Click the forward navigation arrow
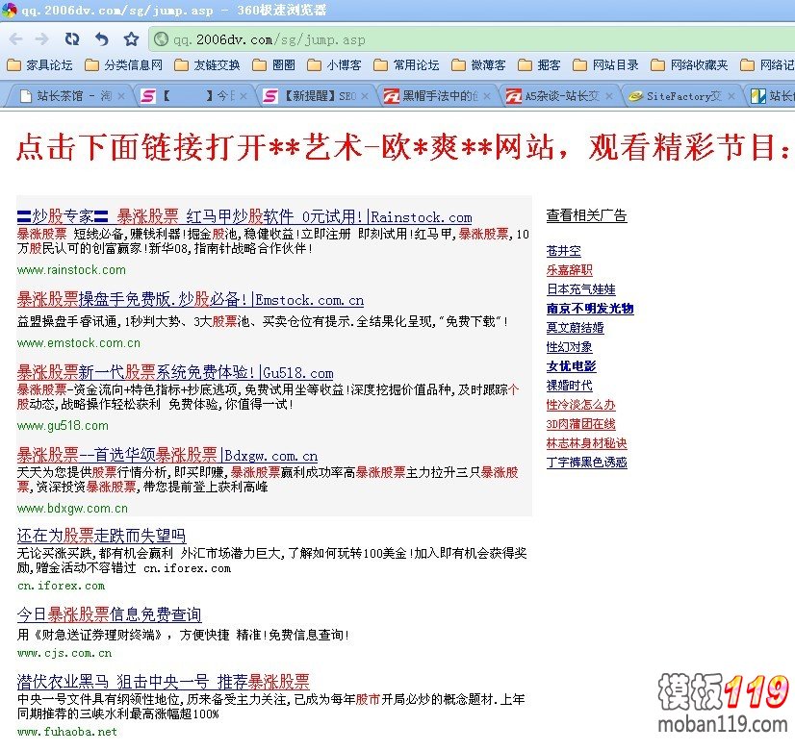Viewport: 795px width, 751px height. coord(42,39)
